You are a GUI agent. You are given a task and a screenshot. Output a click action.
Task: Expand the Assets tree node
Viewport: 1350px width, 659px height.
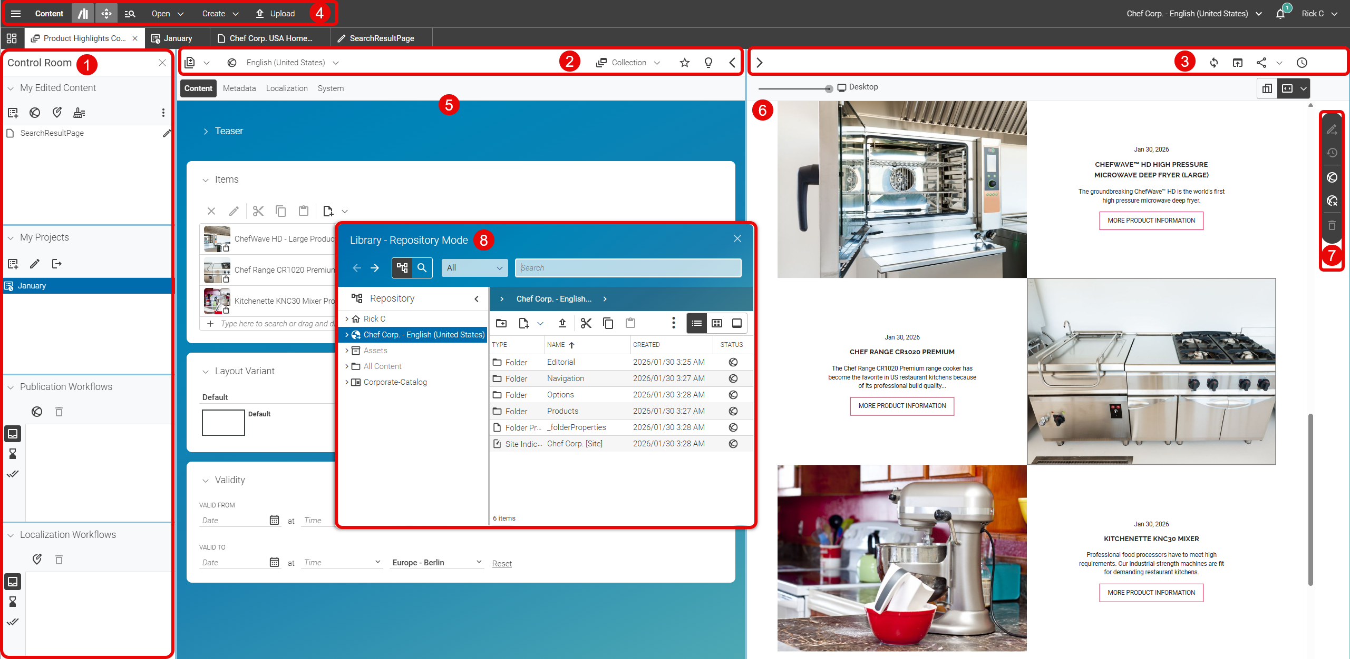(346, 351)
